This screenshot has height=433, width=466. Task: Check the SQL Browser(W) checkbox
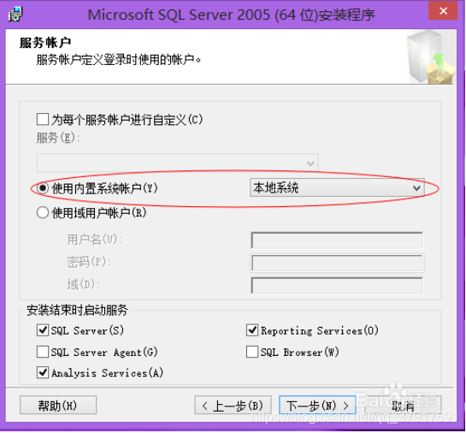pyautogui.click(x=252, y=352)
